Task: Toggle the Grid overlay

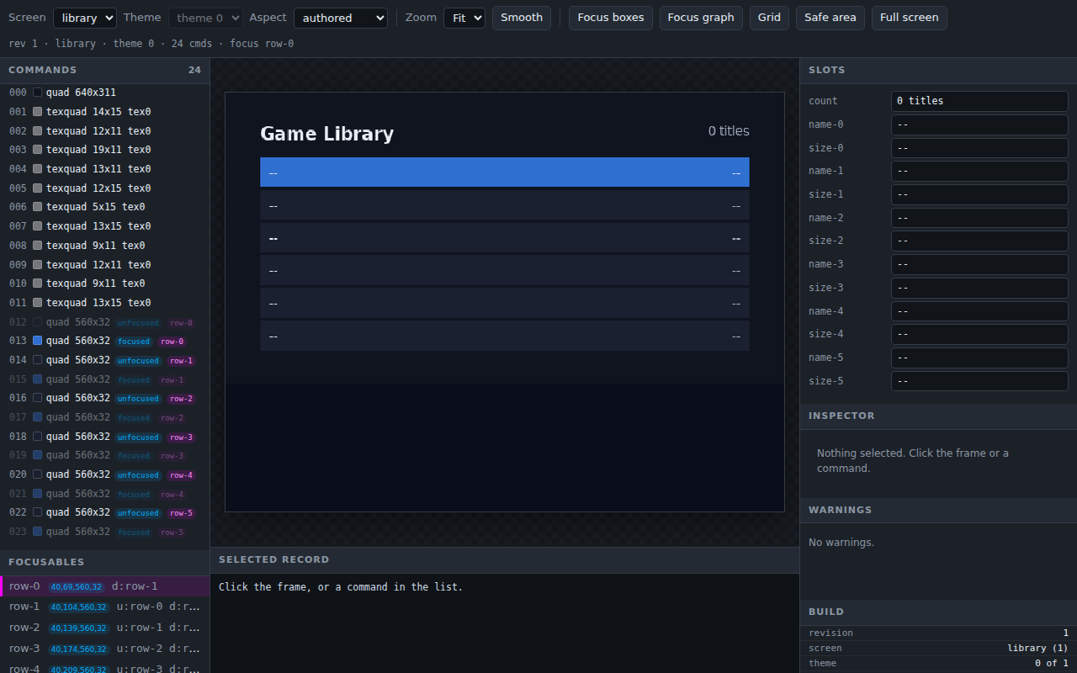Action: click(x=769, y=18)
